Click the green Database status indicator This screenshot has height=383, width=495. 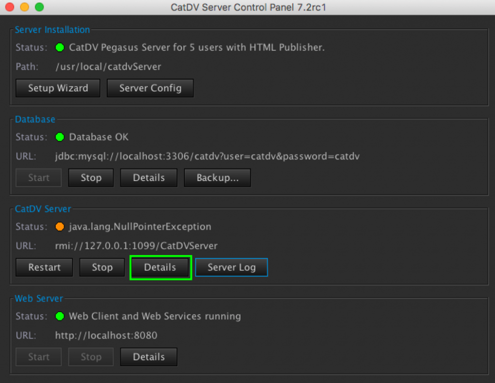(59, 137)
